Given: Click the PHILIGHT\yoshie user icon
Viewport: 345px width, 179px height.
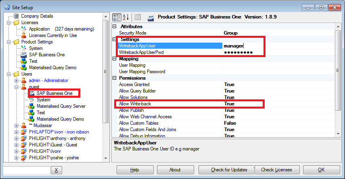Looking at the screenshot, I should [x=24, y=158].
